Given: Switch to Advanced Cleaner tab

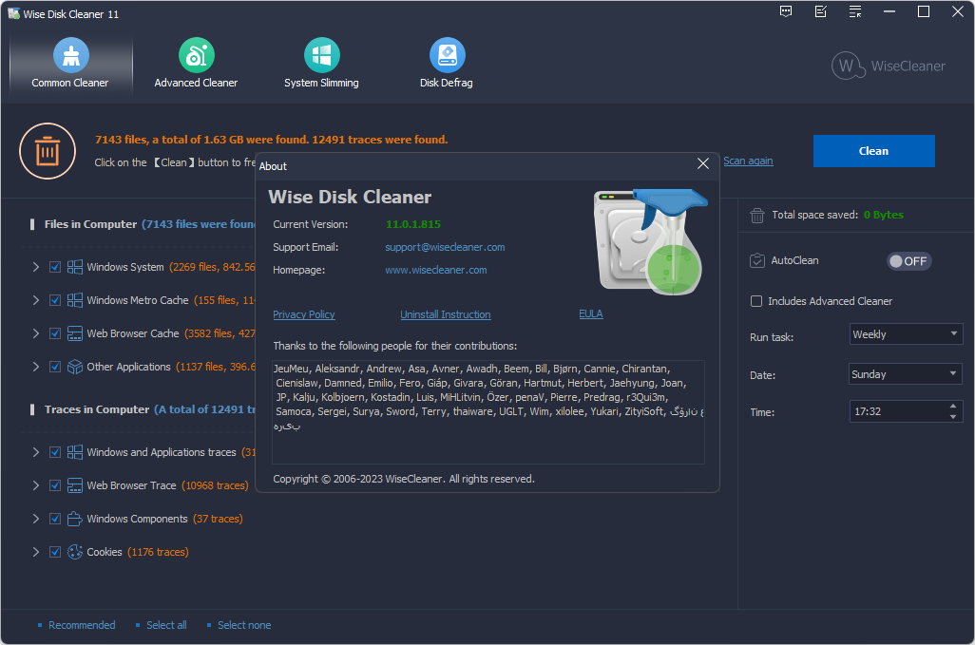Looking at the screenshot, I should click(196, 64).
